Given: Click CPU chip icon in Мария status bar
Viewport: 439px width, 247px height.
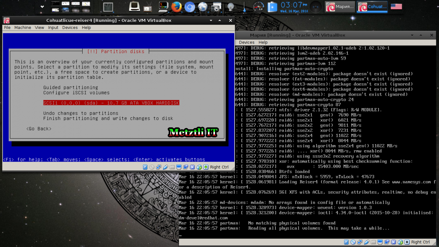Looking at the screenshot, I should pyautogui.click(x=394, y=242).
